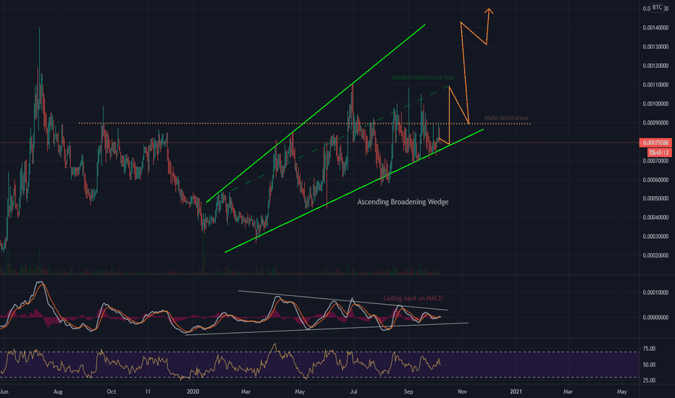Click the Jul label on time axis
The height and width of the screenshot is (398, 675).
353,391
